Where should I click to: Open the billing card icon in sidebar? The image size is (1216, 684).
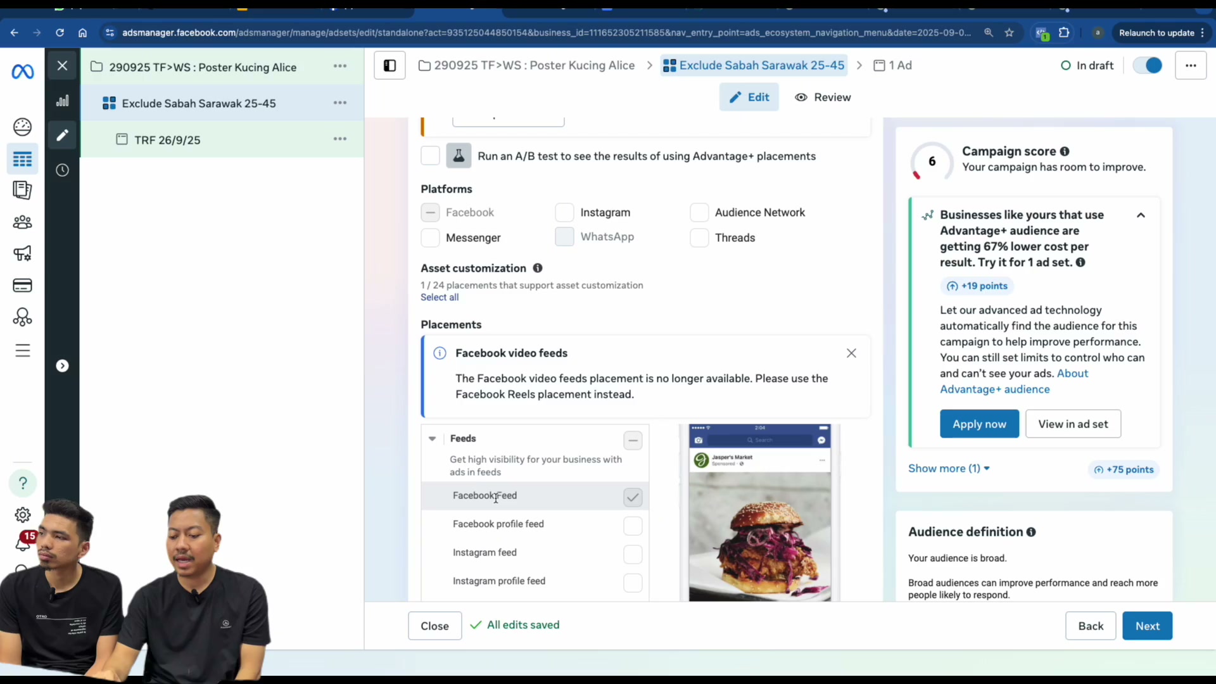click(23, 286)
